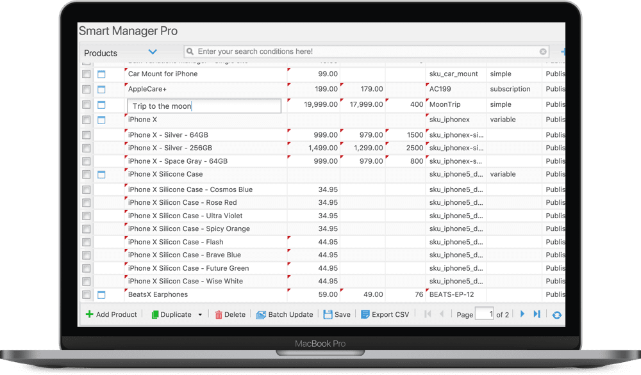Expand the Duplicate options arrow
The width and height of the screenshot is (641, 375).
[200, 315]
